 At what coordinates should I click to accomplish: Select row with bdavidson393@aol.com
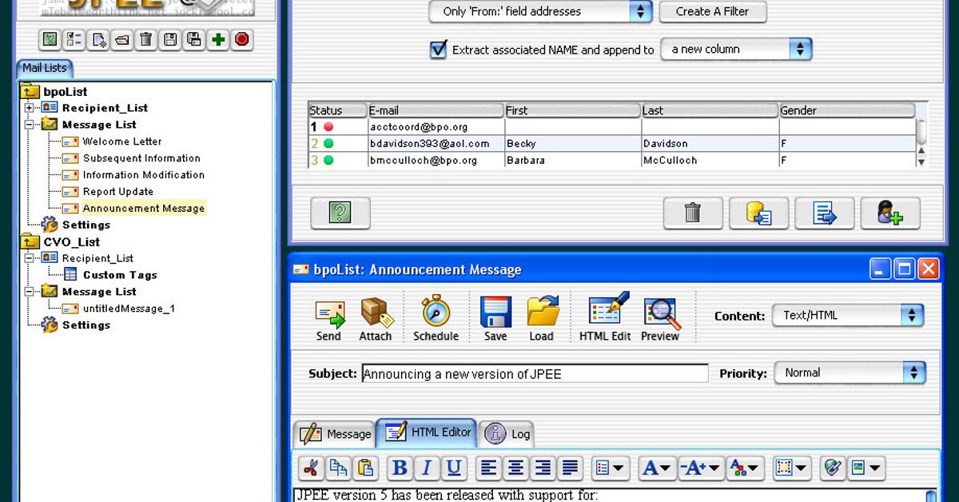point(612,144)
